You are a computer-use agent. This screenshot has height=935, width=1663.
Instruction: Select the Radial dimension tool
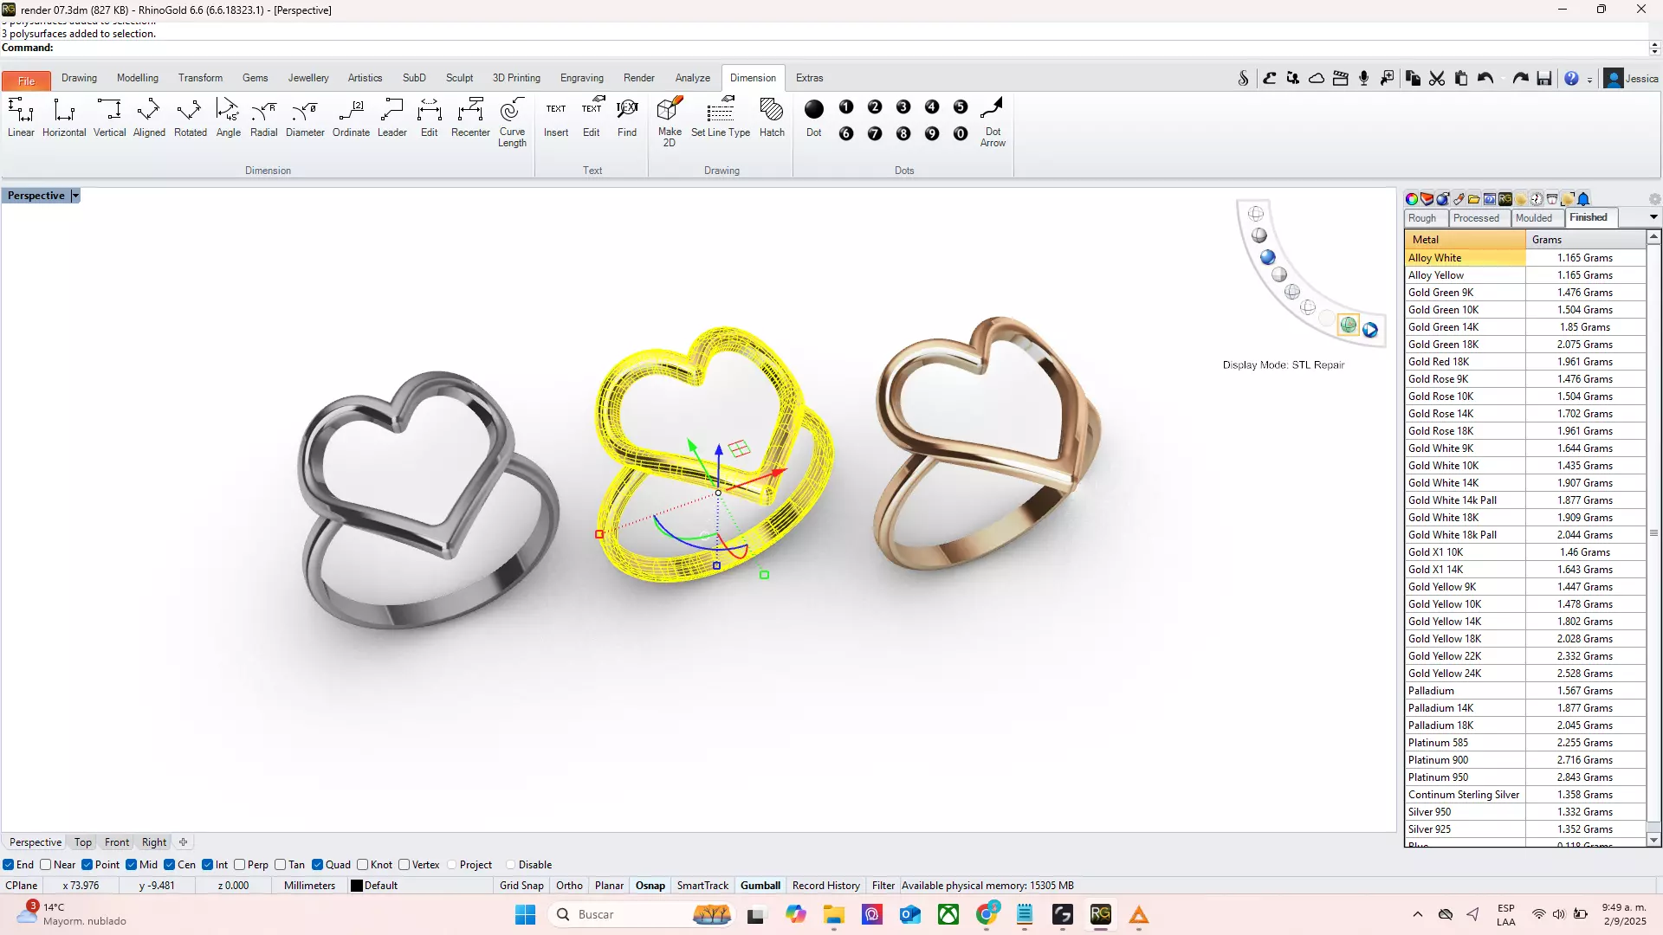point(264,117)
